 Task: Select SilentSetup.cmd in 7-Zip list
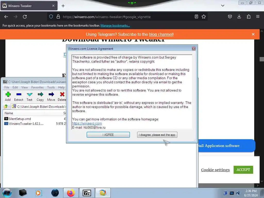click(20, 119)
